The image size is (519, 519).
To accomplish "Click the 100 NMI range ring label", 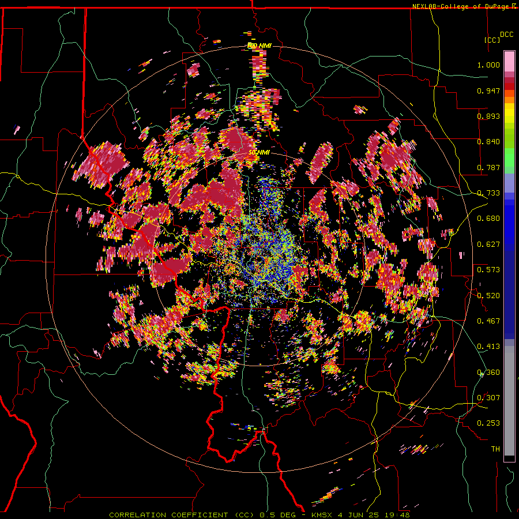I will point(259,46).
